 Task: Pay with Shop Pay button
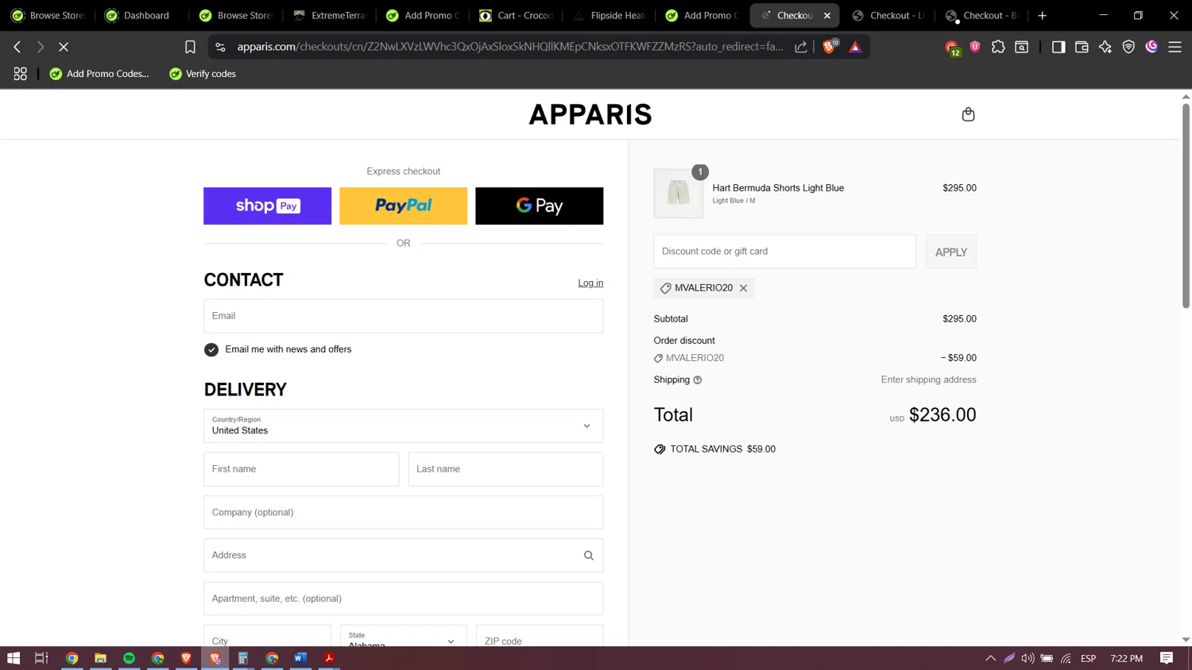pos(267,206)
